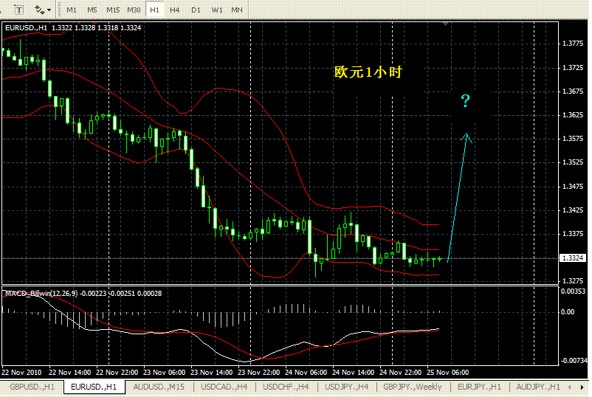The height and width of the screenshot is (397, 592).
Task: Open the arrows tool dropdown arrow
Action: click(x=49, y=10)
